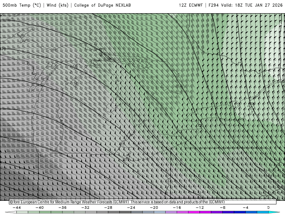The width and height of the screenshot is (285, 214).
Task: Click the bright magenta swatch below -12
Action: [194, 212]
